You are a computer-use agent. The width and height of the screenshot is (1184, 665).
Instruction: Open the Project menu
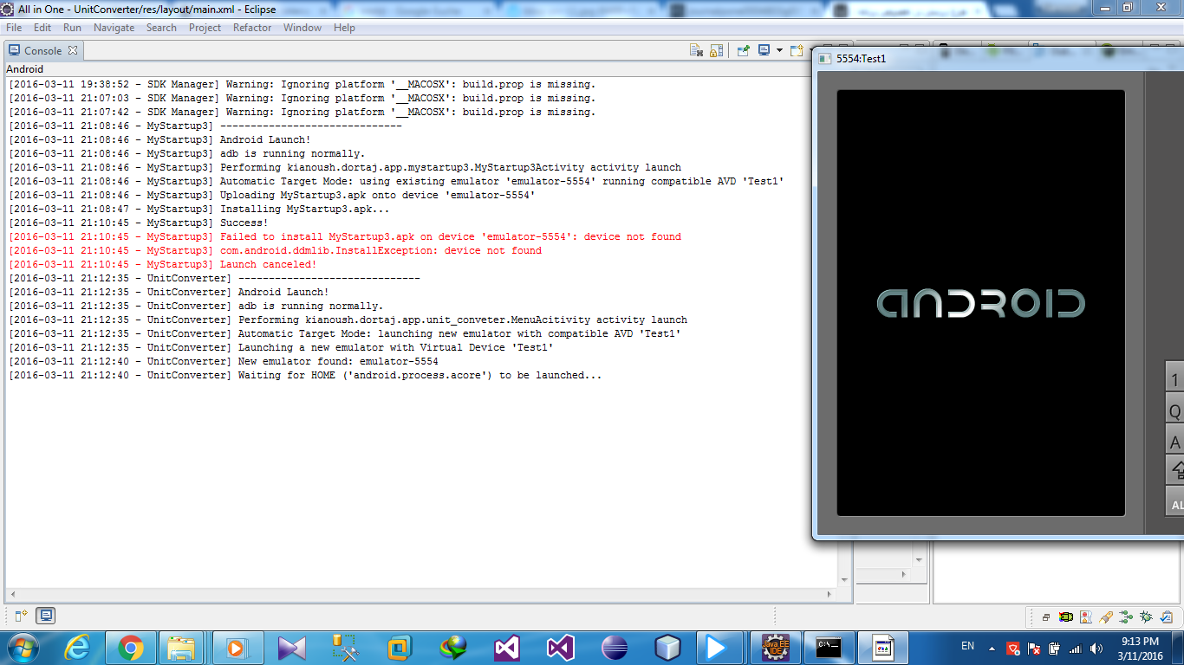pyautogui.click(x=205, y=28)
